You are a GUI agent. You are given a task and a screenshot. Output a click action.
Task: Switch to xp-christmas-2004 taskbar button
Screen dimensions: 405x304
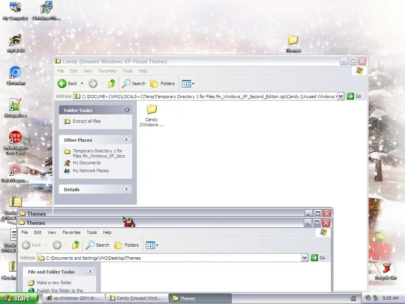73,298
